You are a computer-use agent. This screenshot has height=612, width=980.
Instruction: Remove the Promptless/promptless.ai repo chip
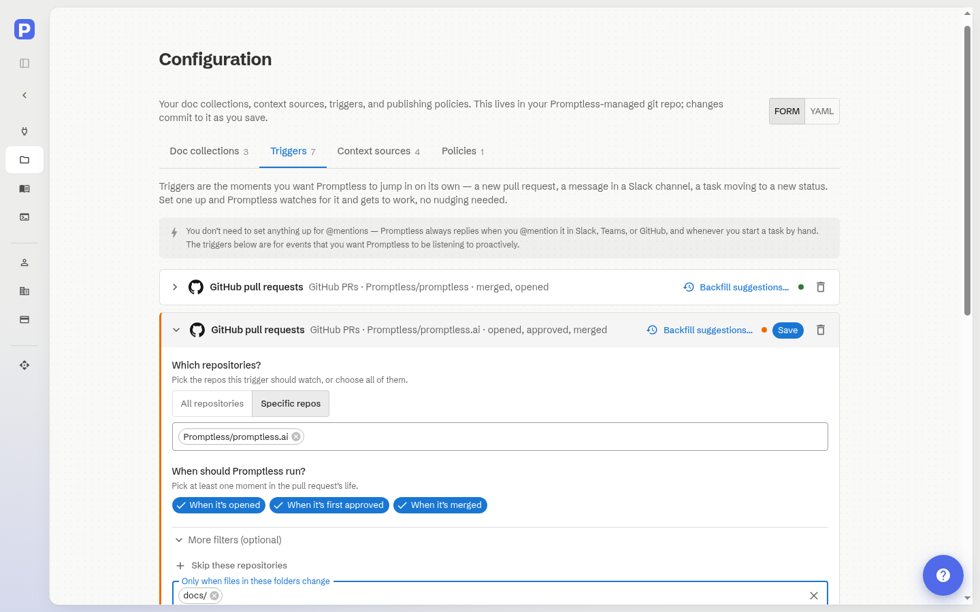(296, 437)
